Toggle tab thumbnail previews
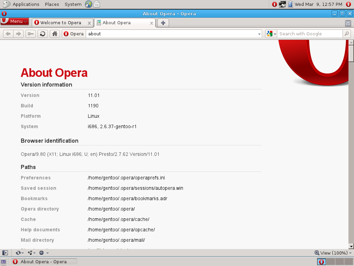 348,23
